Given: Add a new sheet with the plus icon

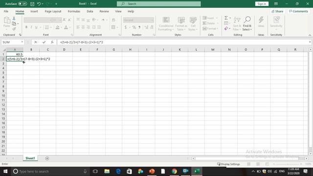Looking at the screenshot, I should point(47,158).
